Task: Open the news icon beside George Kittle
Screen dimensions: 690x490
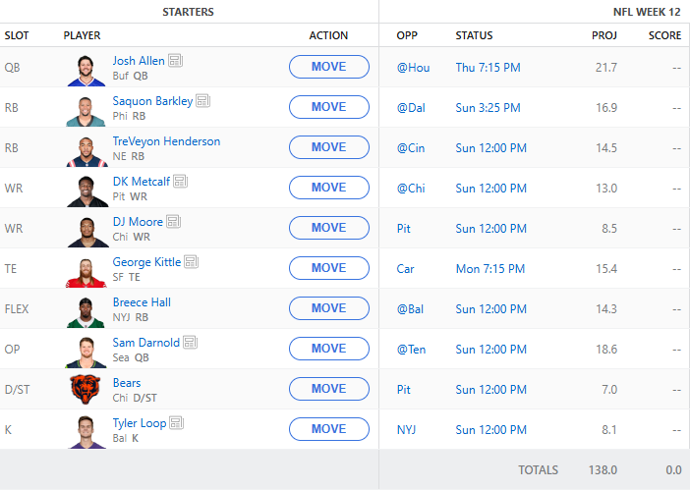Action: pyautogui.click(x=191, y=262)
